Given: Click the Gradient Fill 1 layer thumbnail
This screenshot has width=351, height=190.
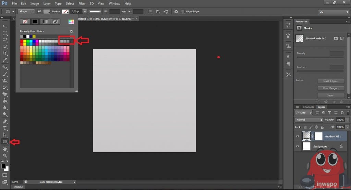Looking at the screenshot, I should (306, 136).
